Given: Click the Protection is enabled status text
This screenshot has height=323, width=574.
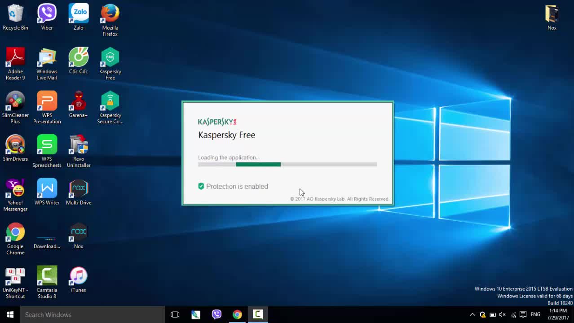Looking at the screenshot, I should pyautogui.click(x=237, y=186).
